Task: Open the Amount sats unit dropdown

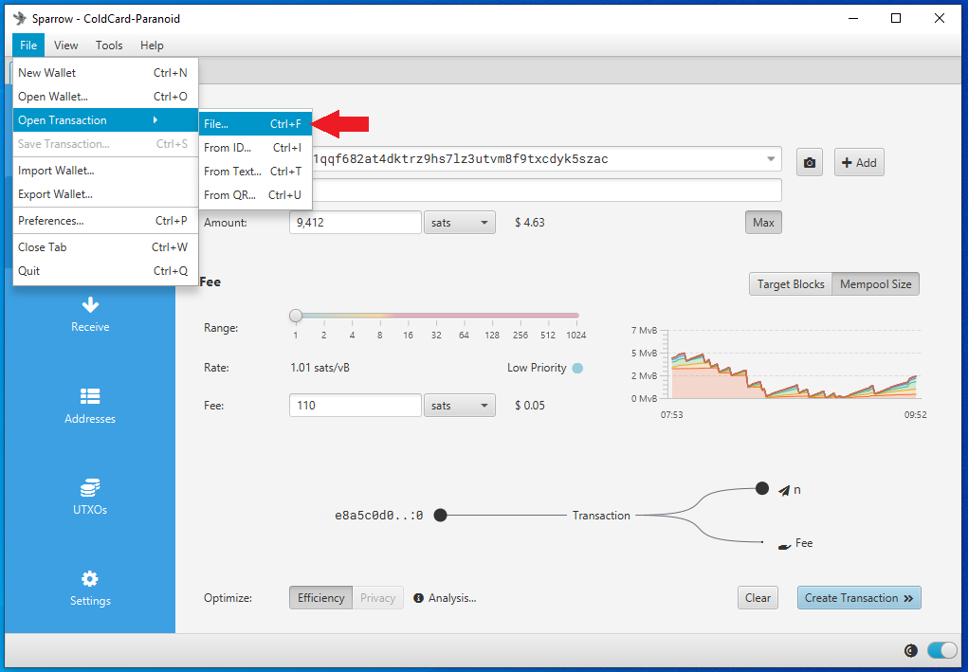Action: coord(459,223)
